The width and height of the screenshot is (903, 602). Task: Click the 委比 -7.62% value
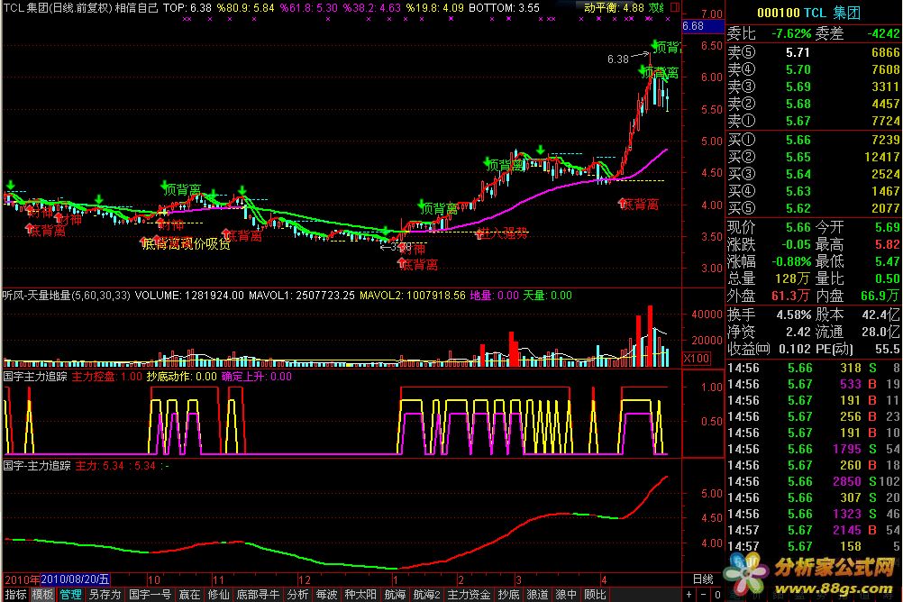[791, 33]
